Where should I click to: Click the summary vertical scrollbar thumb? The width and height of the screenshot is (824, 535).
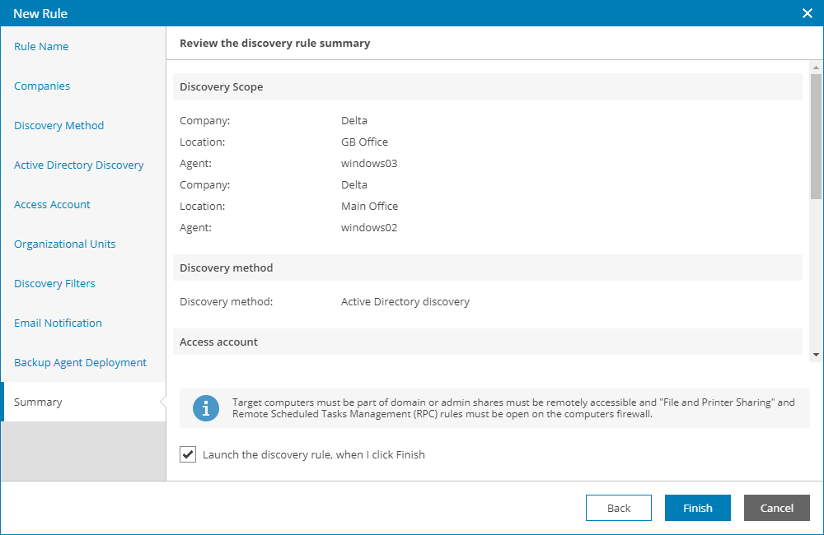tap(816, 136)
